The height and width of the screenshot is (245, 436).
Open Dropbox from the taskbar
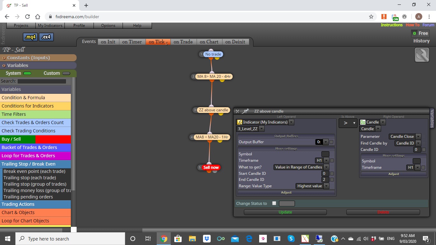pyautogui.click(x=207, y=239)
